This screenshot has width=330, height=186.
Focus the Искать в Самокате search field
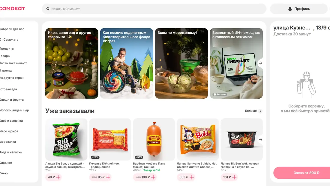click(x=154, y=9)
